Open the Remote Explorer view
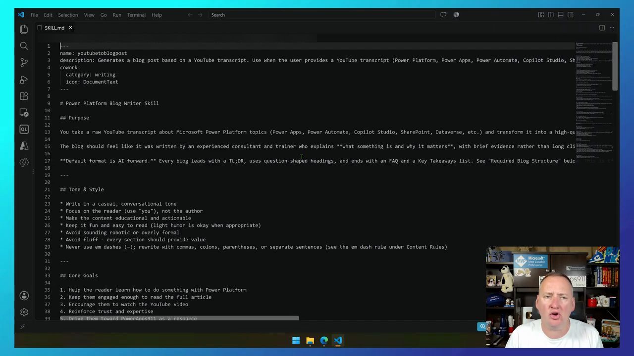634x356 pixels. (x=24, y=113)
